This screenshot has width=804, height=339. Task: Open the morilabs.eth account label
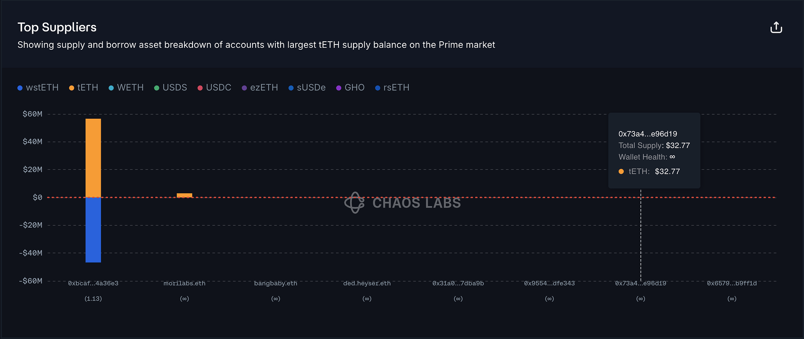point(185,283)
